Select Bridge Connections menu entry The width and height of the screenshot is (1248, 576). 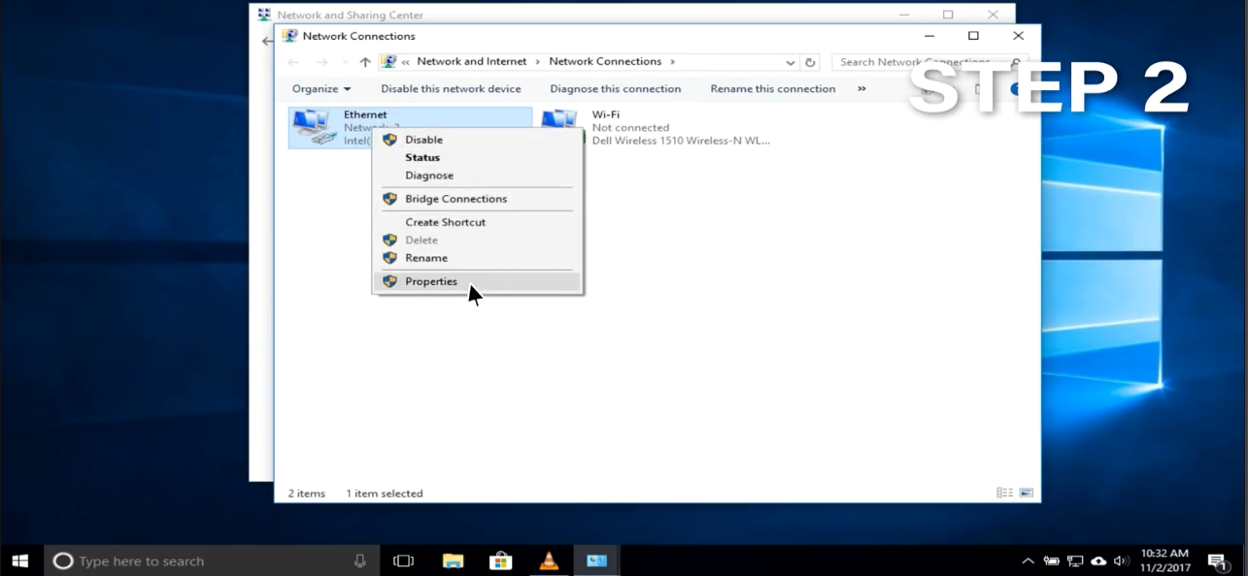coord(455,199)
